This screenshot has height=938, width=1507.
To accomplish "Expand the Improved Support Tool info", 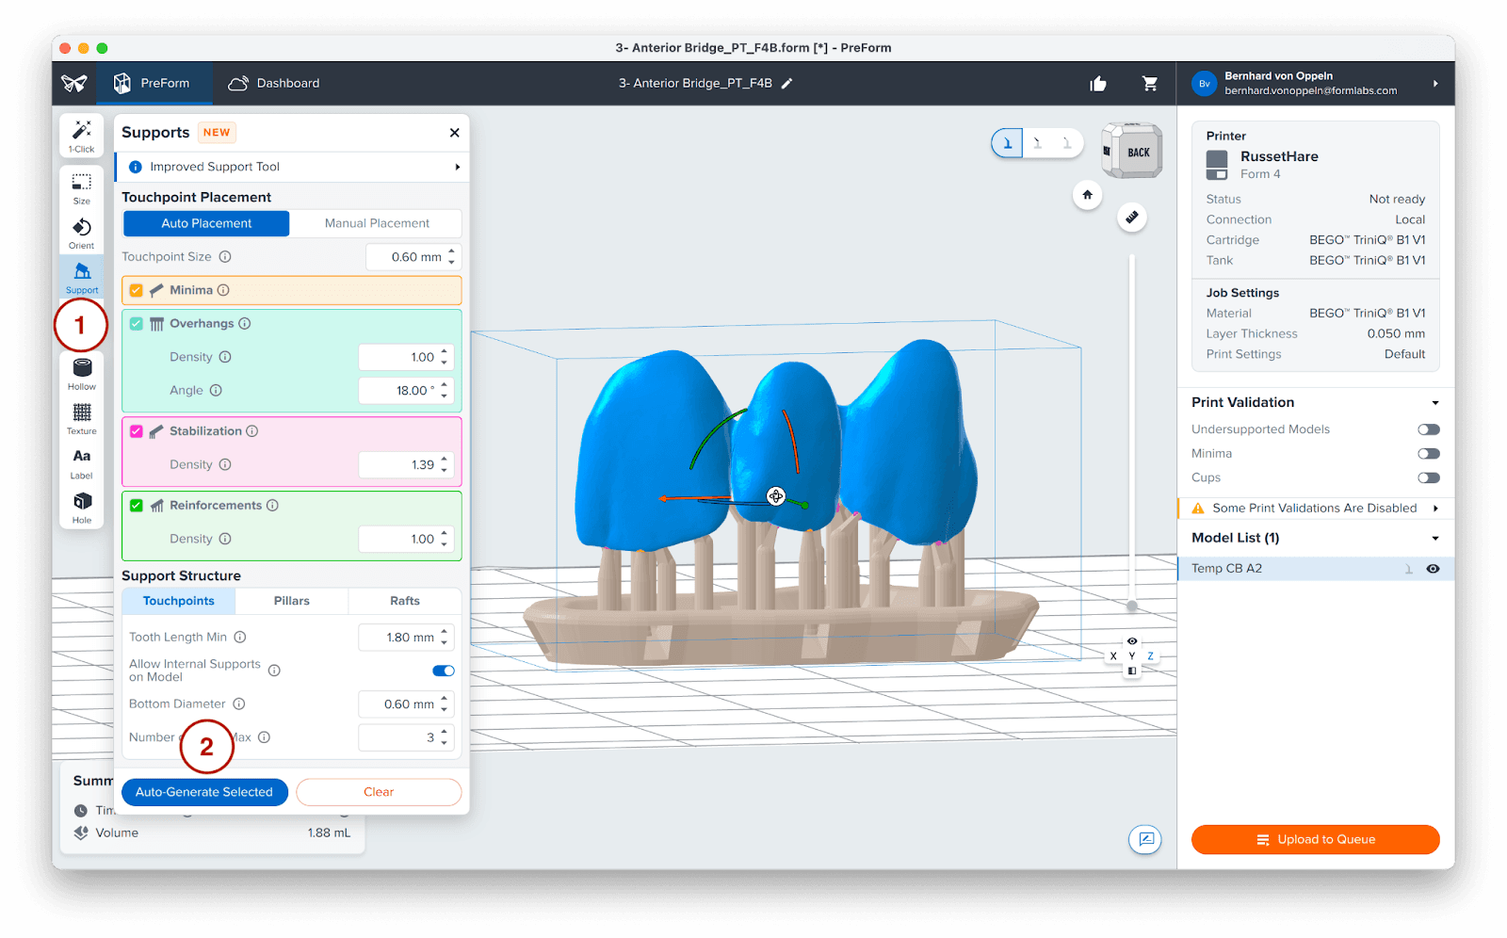I will pyautogui.click(x=458, y=167).
